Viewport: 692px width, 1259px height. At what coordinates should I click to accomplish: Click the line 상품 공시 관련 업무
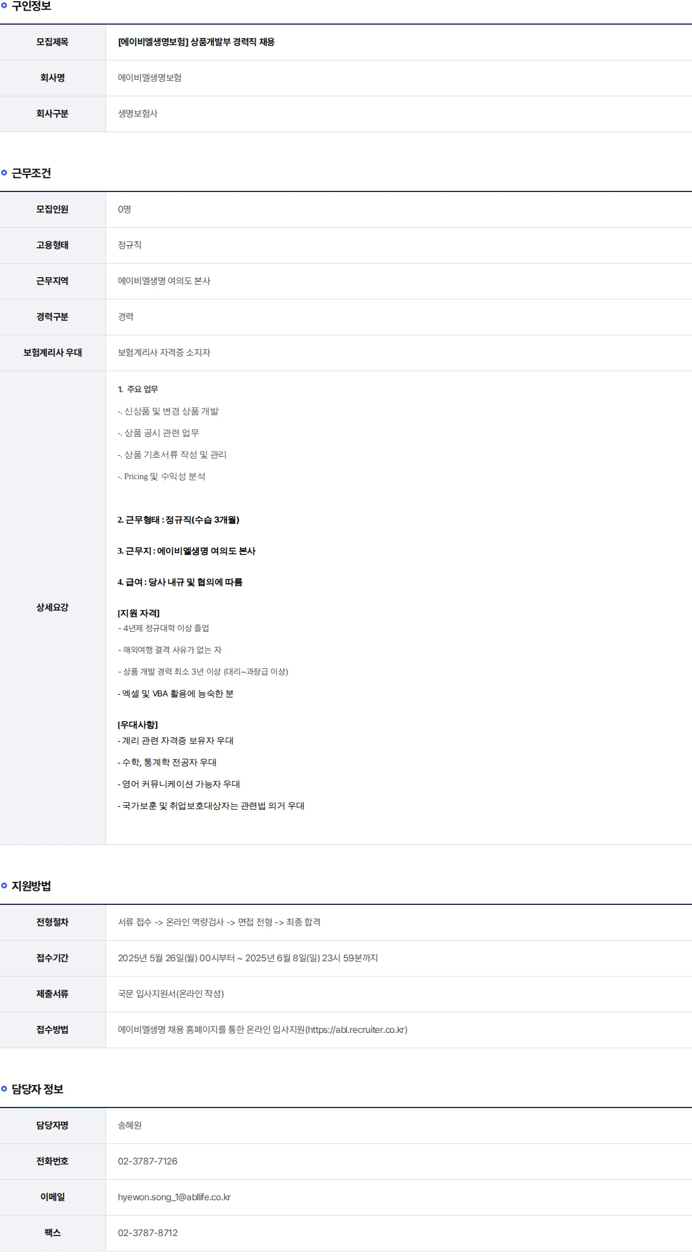point(158,433)
